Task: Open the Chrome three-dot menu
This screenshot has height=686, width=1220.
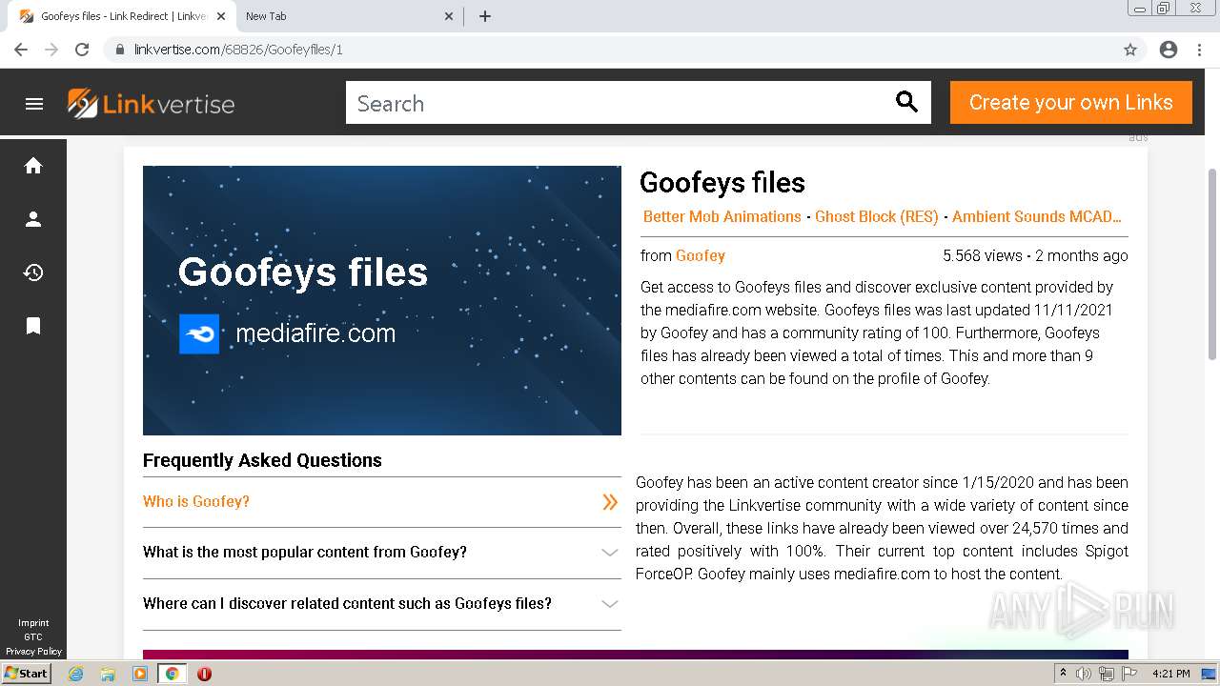Action: click(x=1199, y=50)
